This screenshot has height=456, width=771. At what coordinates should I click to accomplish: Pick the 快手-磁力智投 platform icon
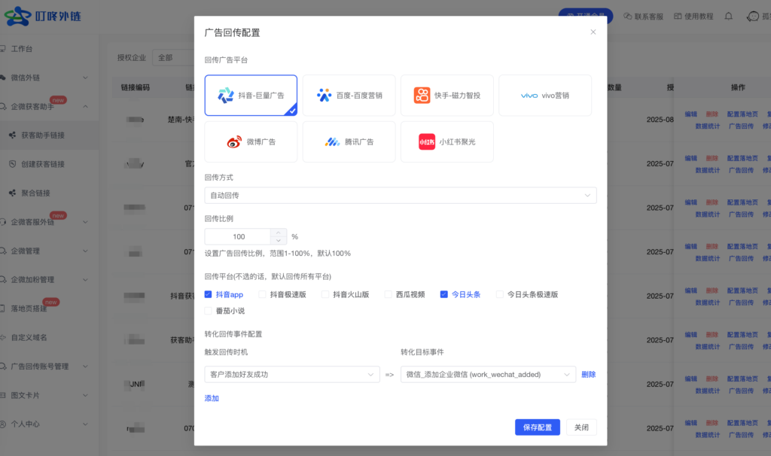click(422, 96)
